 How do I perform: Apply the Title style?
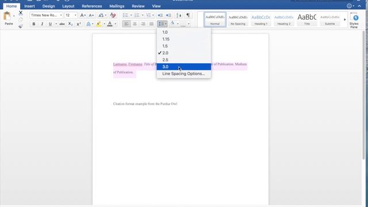[306, 20]
